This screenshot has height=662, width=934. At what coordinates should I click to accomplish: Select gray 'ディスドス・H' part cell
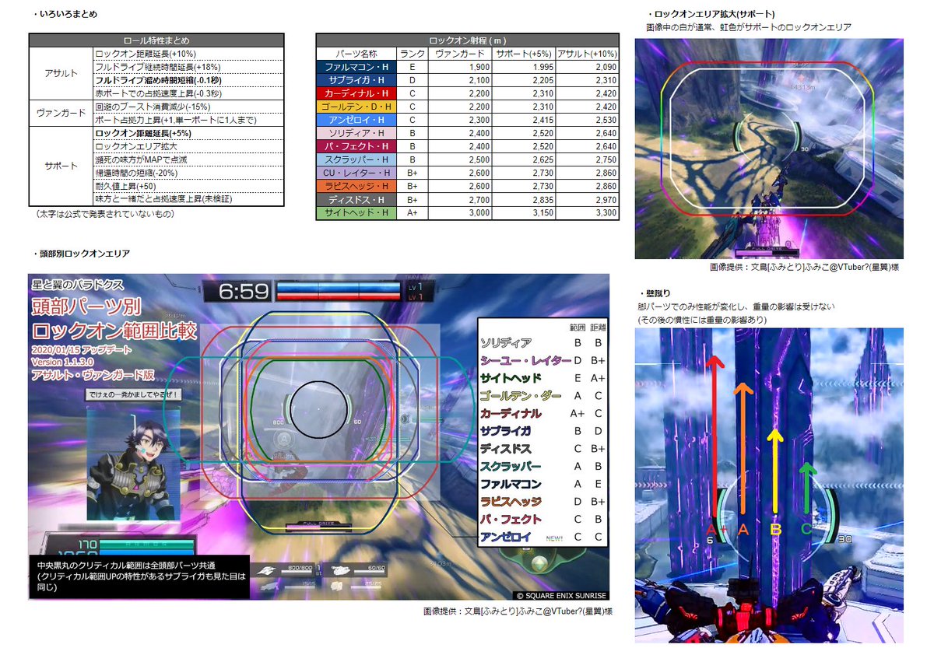(x=356, y=199)
